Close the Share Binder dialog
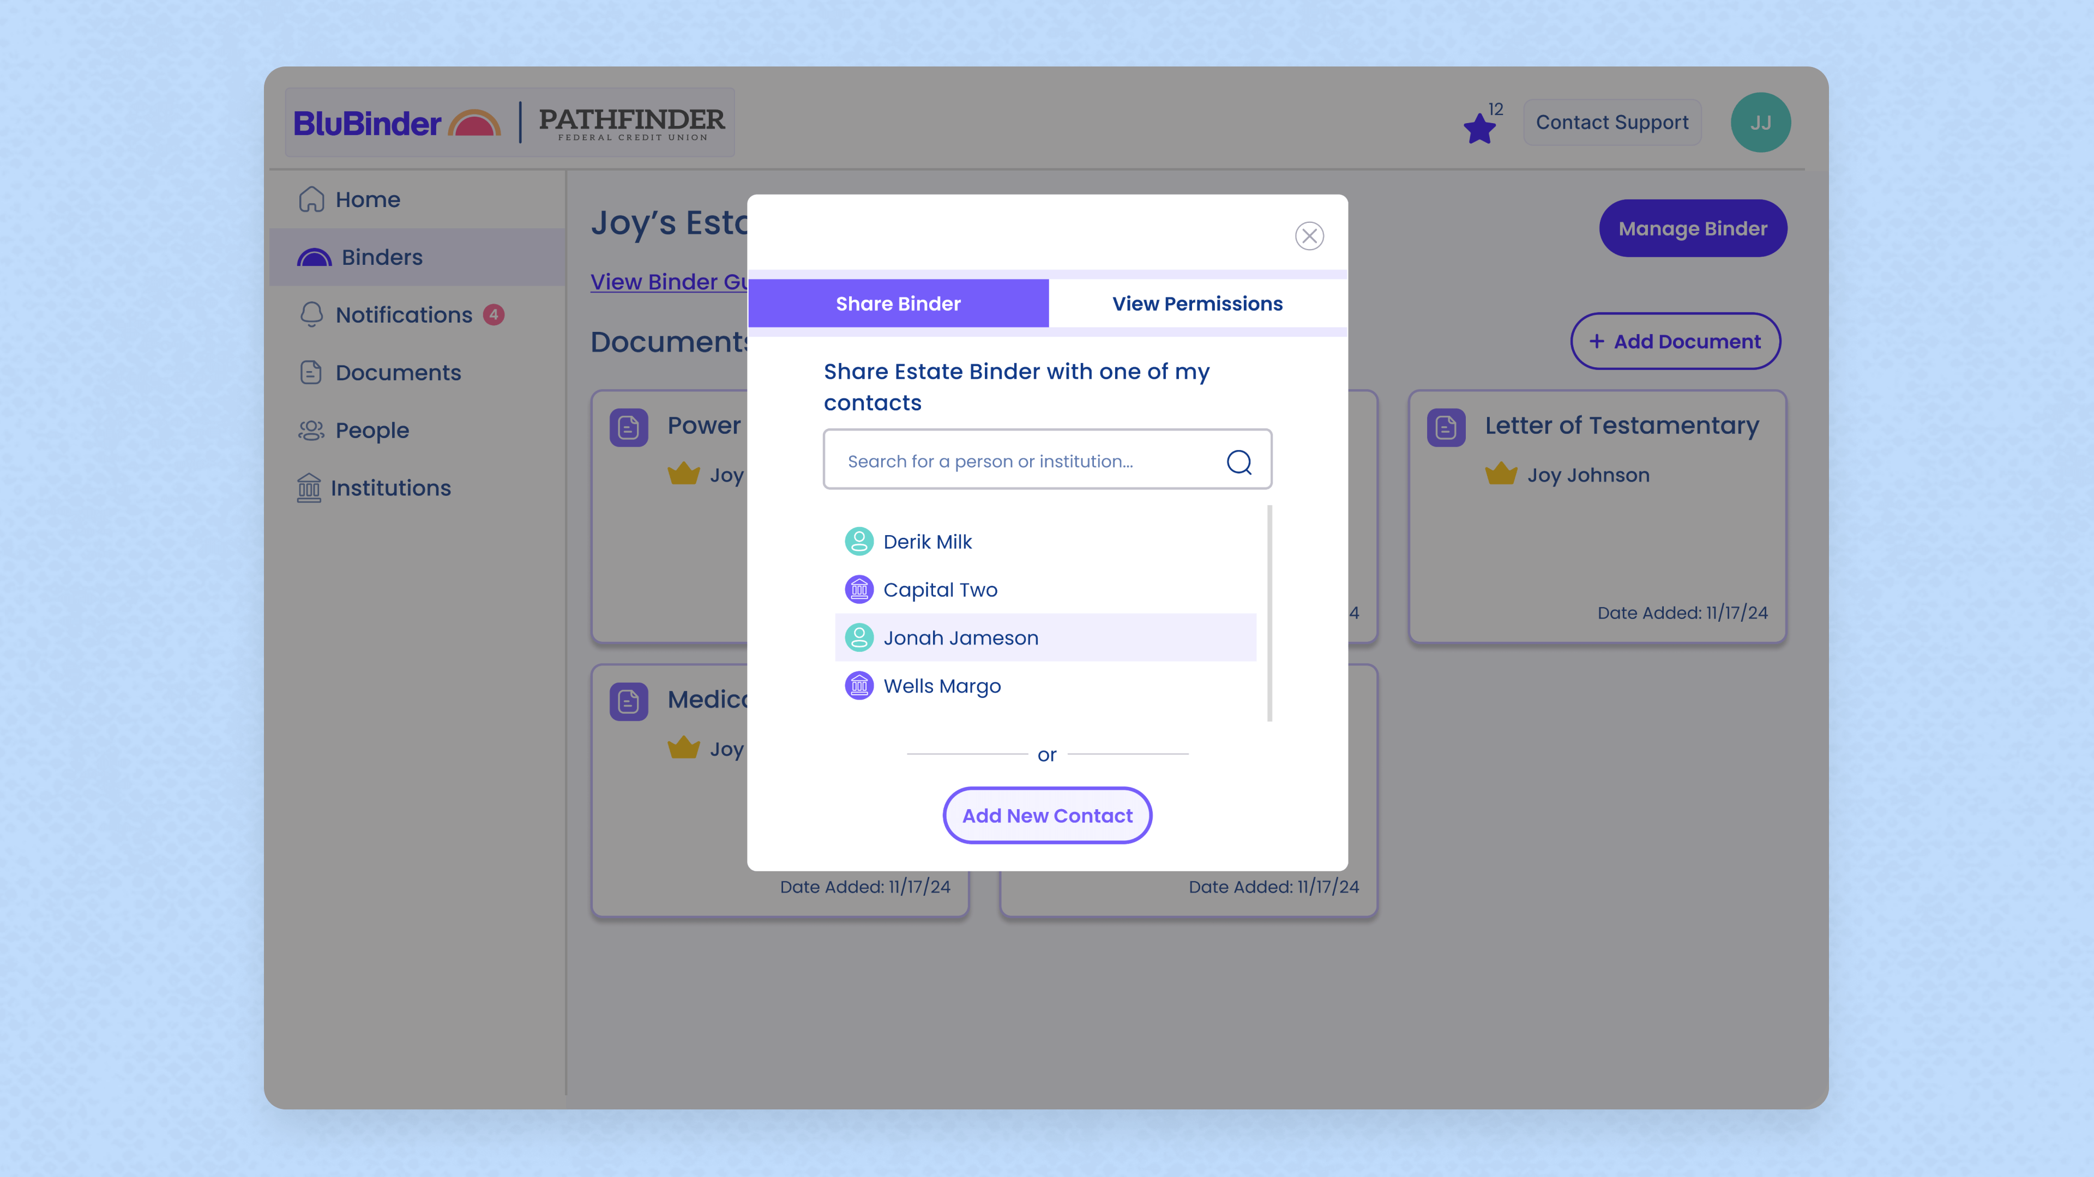This screenshot has height=1177, width=2094. tap(1309, 235)
